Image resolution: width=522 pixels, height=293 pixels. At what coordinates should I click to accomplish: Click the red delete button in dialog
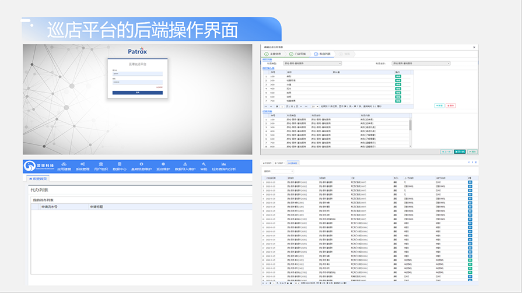450,105
